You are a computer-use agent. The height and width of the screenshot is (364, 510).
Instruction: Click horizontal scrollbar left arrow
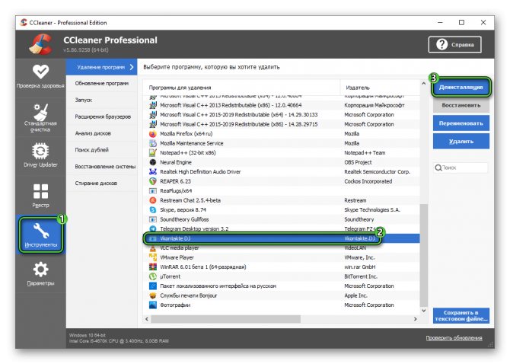click(147, 319)
